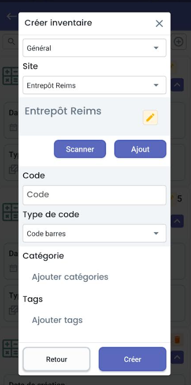The image size is (191, 385).
Task: Click the bottom calculator inventory icon
Action: coord(10,348)
